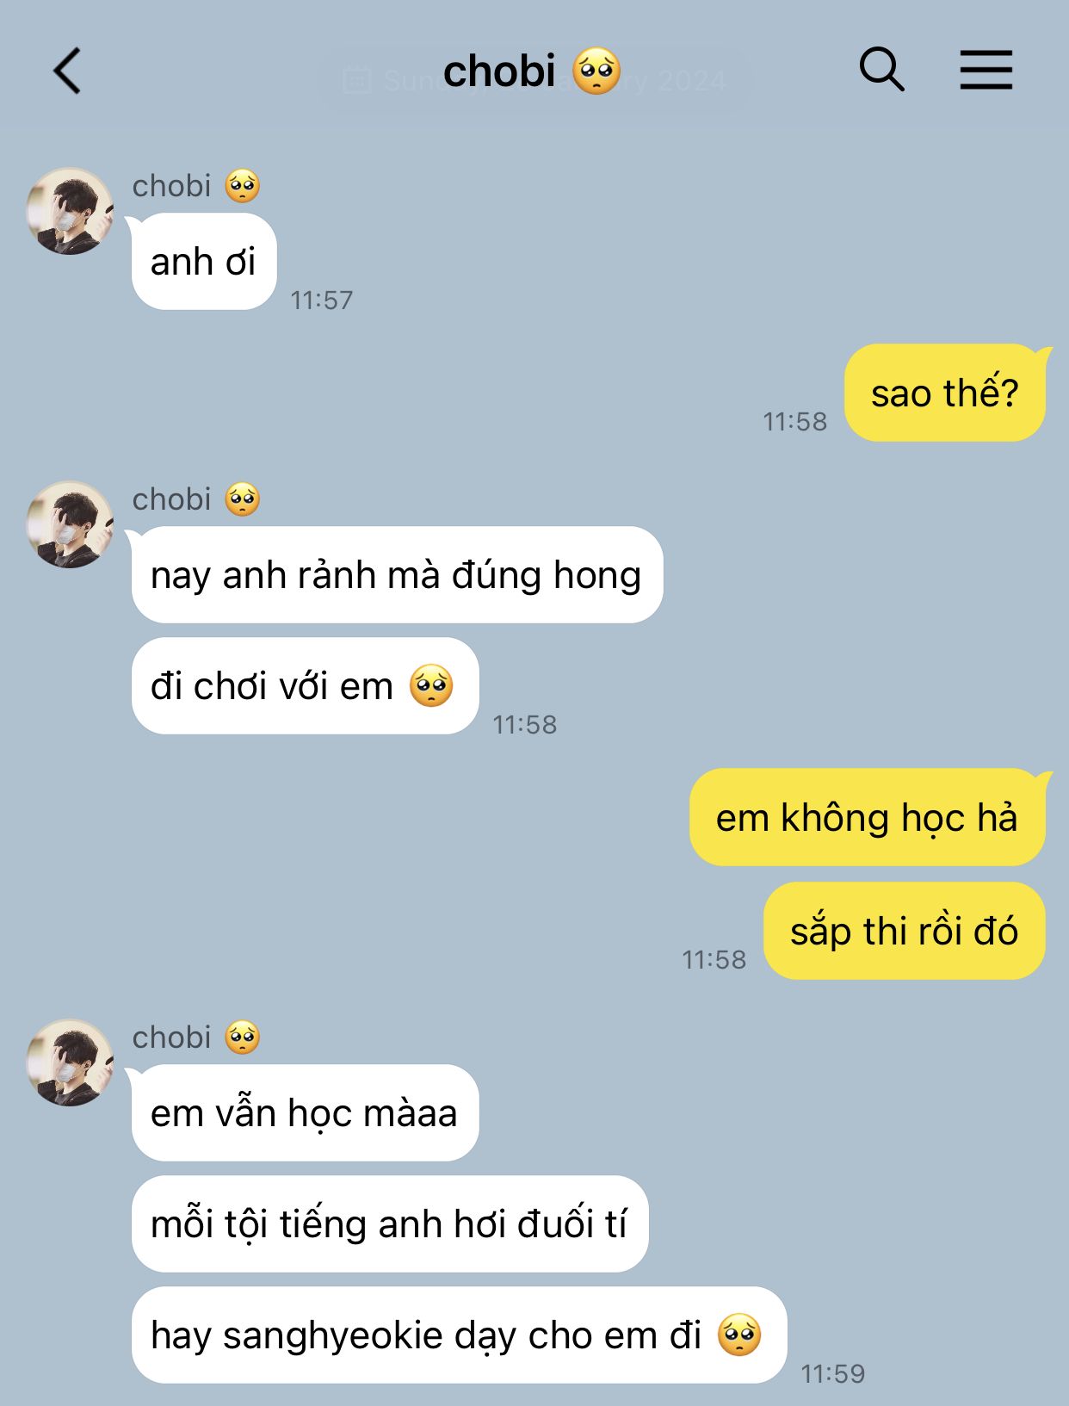The height and width of the screenshot is (1406, 1069).
Task: Tap the emoji ending the 'sanghyeokie' message
Action: (739, 1335)
